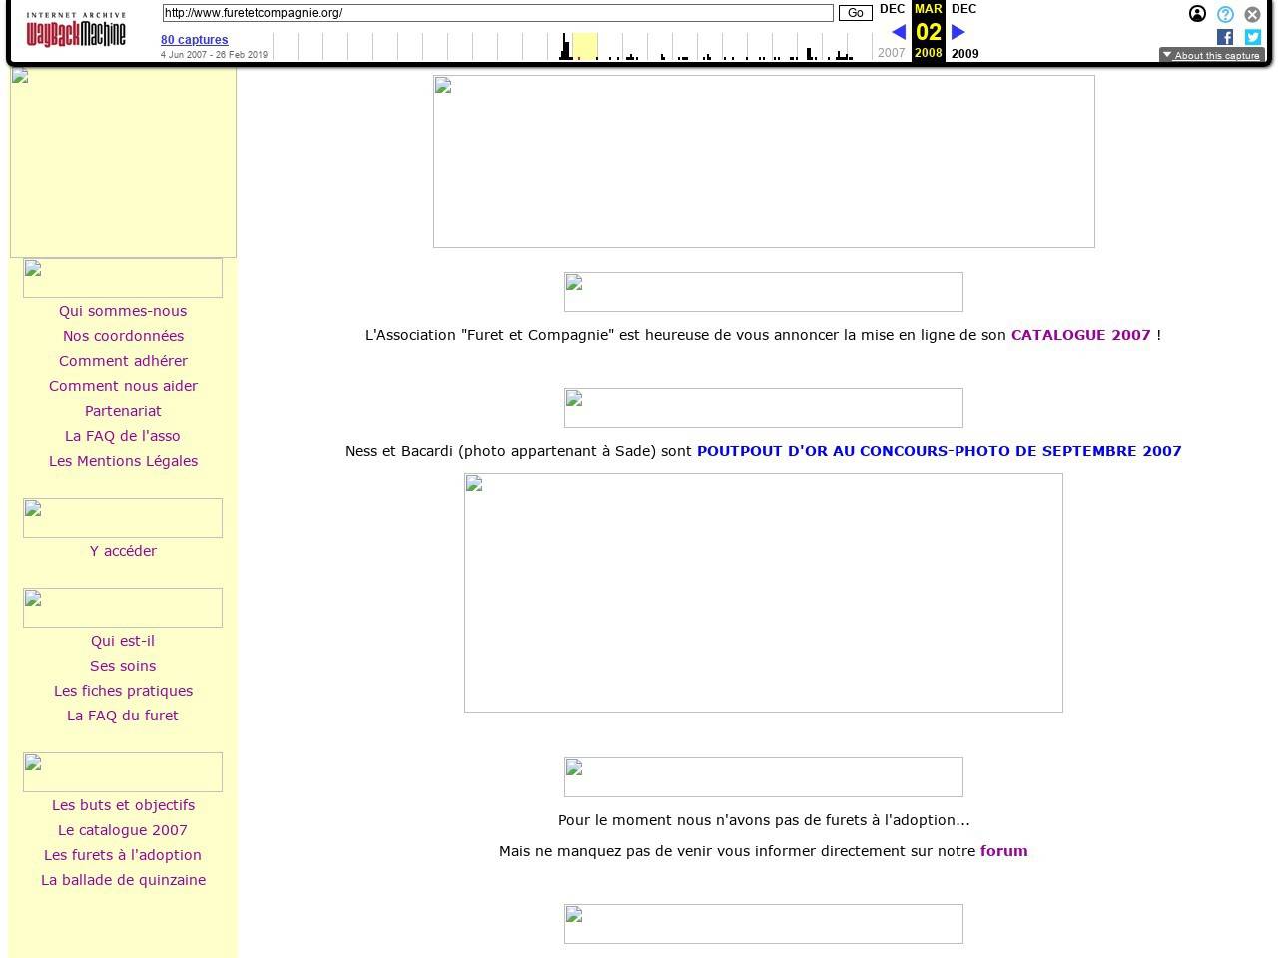Expand the About this capture panel
The width and height of the screenshot is (1278, 958).
tap(1211, 56)
